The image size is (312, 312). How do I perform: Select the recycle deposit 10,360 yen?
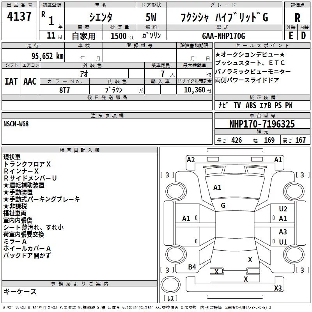194,89
